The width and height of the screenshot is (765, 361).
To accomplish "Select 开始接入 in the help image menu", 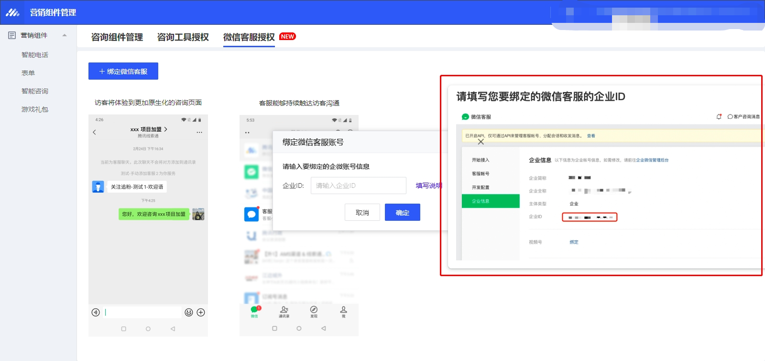I will click(481, 160).
